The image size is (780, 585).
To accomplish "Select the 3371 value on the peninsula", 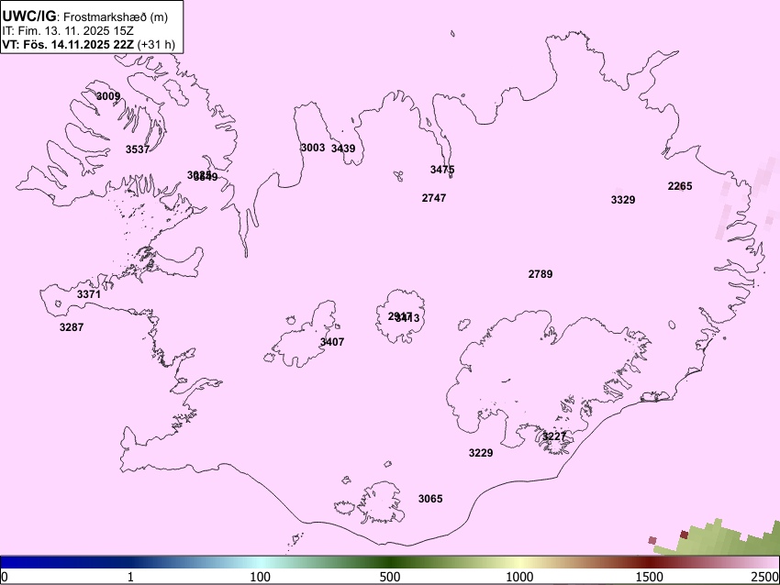I will [x=88, y=294].
